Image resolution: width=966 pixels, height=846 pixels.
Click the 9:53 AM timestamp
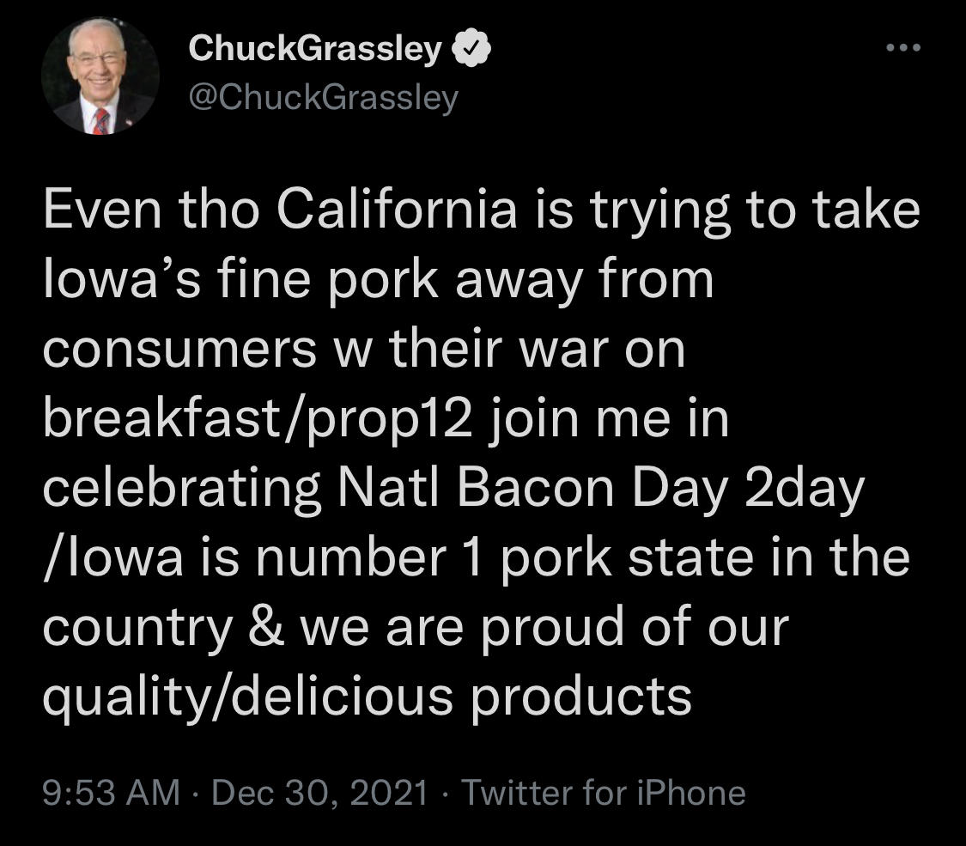coord(111,792)
